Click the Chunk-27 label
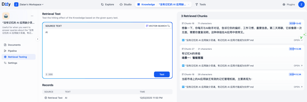Viewport: 307px width, 102px height. click(x=189, y=49)
